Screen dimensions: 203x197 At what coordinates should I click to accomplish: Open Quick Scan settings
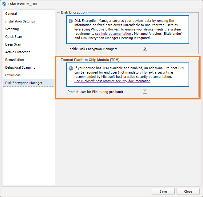click(29, 37)
